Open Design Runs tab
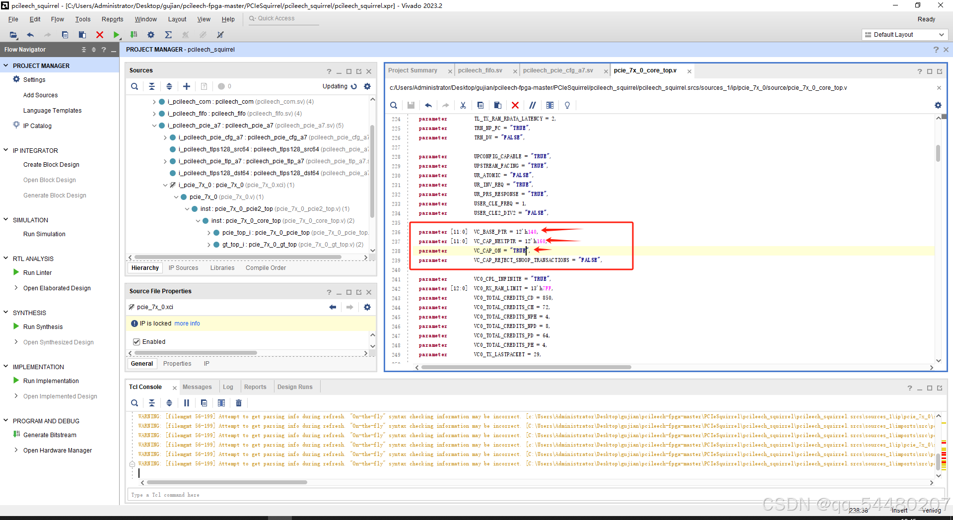953x520 pixels. coord(295,387)
